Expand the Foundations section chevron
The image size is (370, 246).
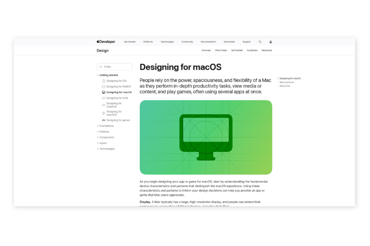98,126
